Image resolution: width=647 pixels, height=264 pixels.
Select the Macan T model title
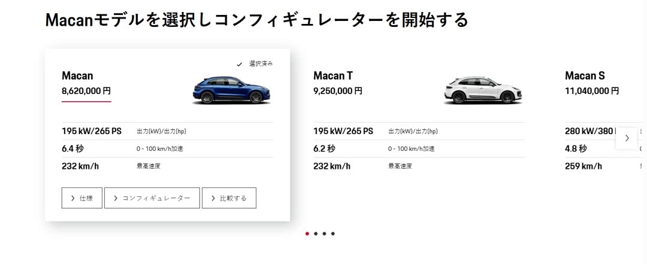pos(333,76)
